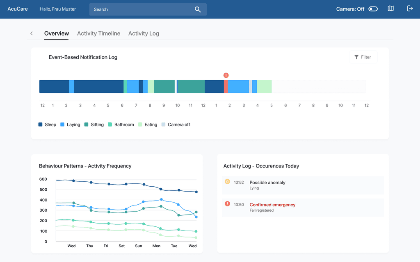Go back with the left chevron
Screen dimensions: 420x262
click(32, 34)
